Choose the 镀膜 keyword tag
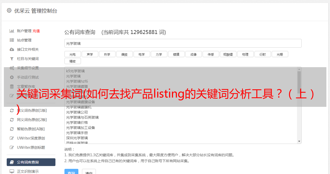 point(176,54)
